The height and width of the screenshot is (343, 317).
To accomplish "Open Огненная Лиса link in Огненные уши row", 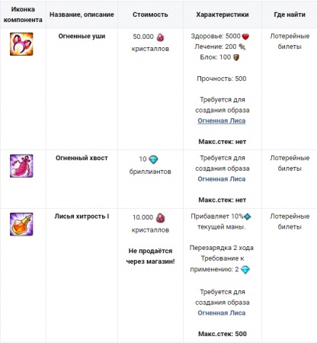I will (222, 120).
